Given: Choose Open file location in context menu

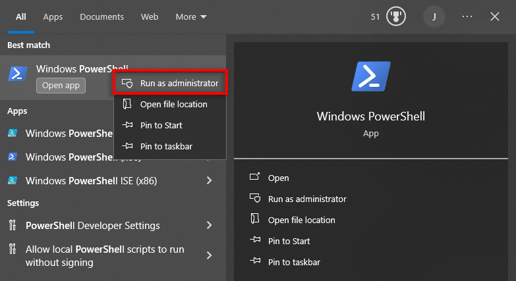Looking at the screenshot, I should tap(173, 104).
